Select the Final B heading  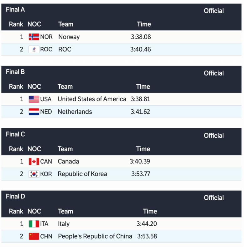click(x=15, y=72)
